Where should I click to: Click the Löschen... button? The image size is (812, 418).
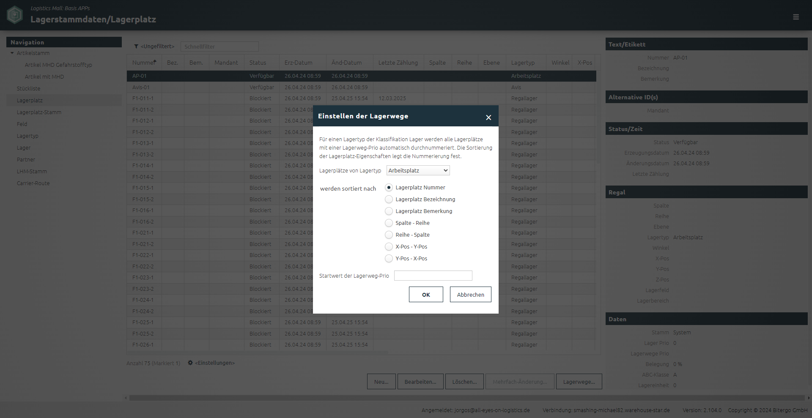464,382
